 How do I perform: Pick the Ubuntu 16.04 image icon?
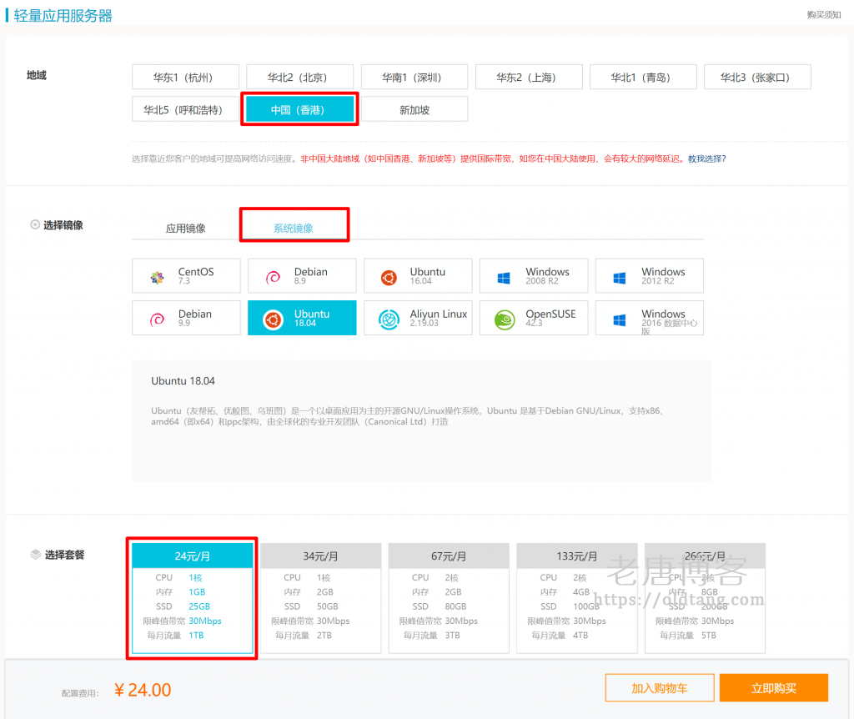[389, 278]
